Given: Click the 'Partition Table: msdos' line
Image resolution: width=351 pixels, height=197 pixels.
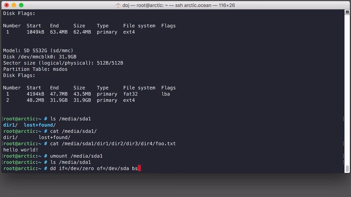Looking at the screenshot, I should tap(35, 69).
